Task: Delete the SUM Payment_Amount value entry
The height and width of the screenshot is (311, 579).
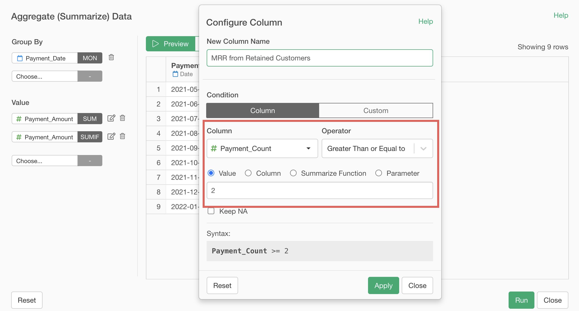Action: pos(123,118)
